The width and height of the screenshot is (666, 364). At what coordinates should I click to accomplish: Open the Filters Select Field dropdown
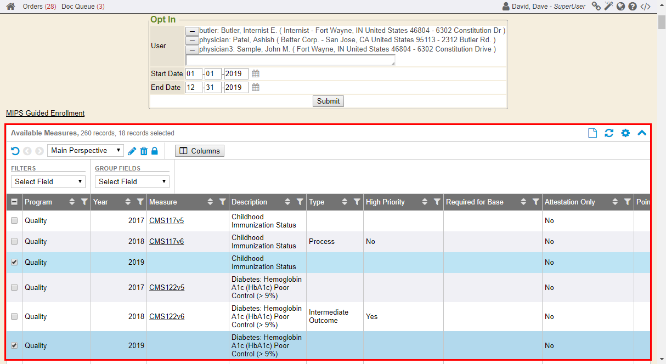pyautogui.click(x=48, y=181)
